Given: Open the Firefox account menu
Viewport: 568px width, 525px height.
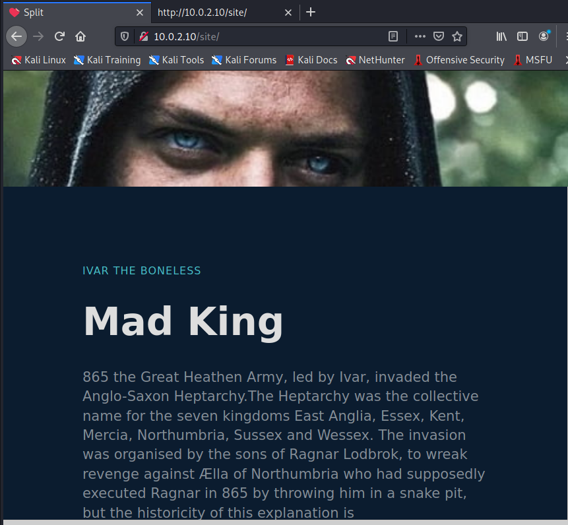Looking at the screenshot, I should 544,36.
